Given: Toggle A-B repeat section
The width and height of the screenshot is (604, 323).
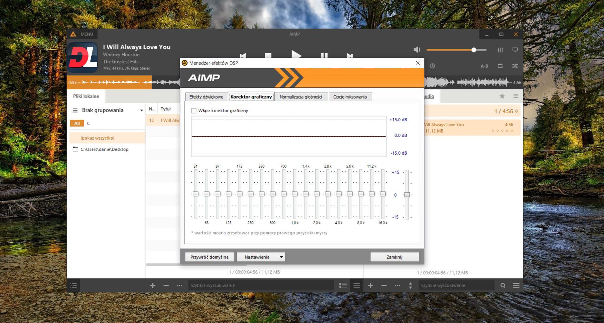Looking at the screenshot, I should point(484,66).
